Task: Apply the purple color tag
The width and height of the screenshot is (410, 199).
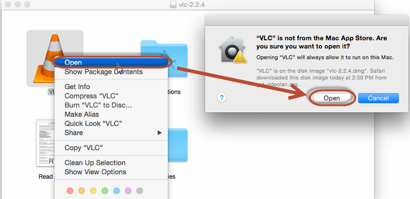Action: click(128, 191)
